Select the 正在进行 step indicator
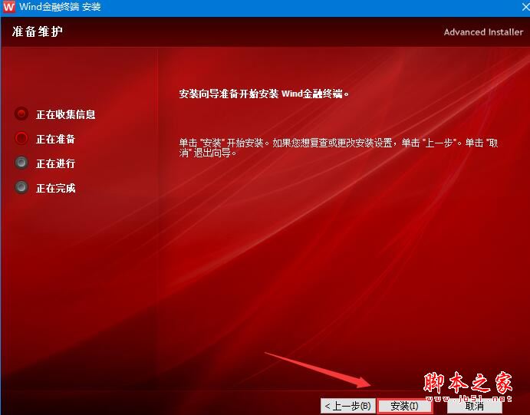Viewport: 530px width, 415px height. (x=21, y=163)
